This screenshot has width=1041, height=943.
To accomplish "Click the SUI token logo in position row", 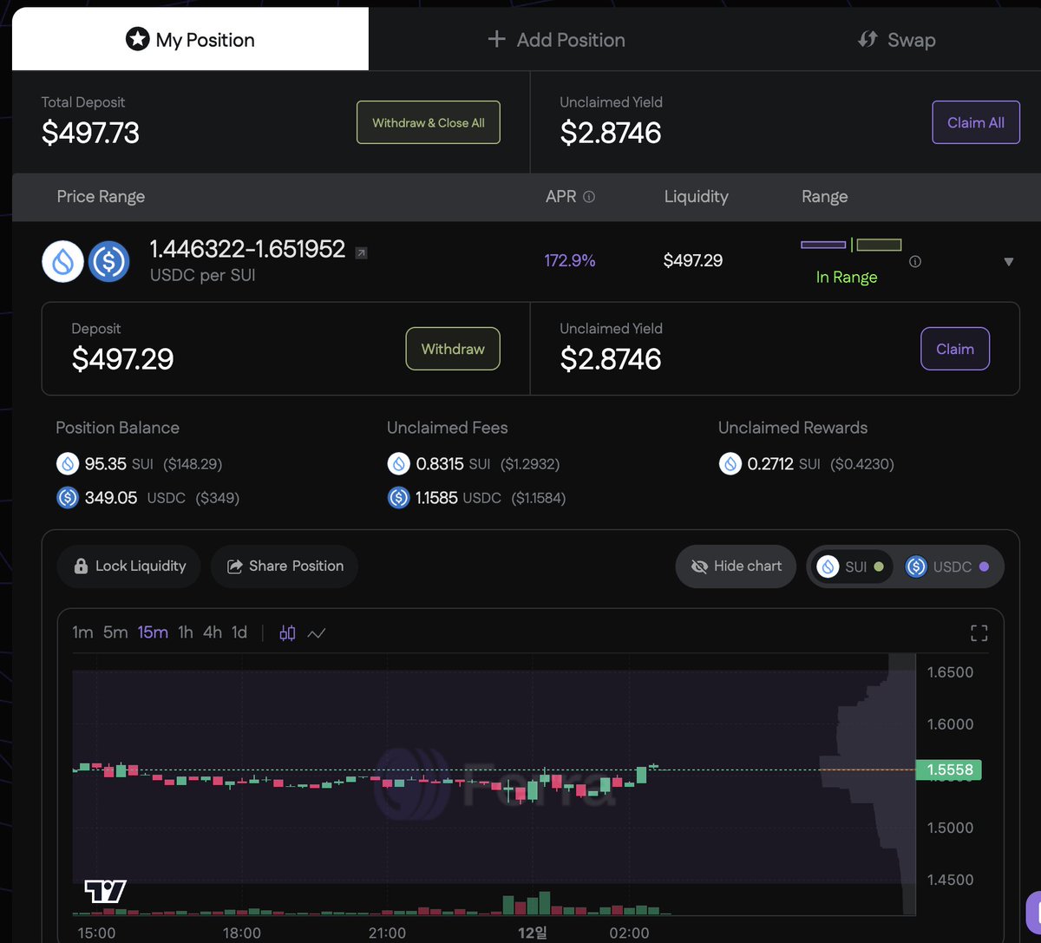I will point(63,261).
